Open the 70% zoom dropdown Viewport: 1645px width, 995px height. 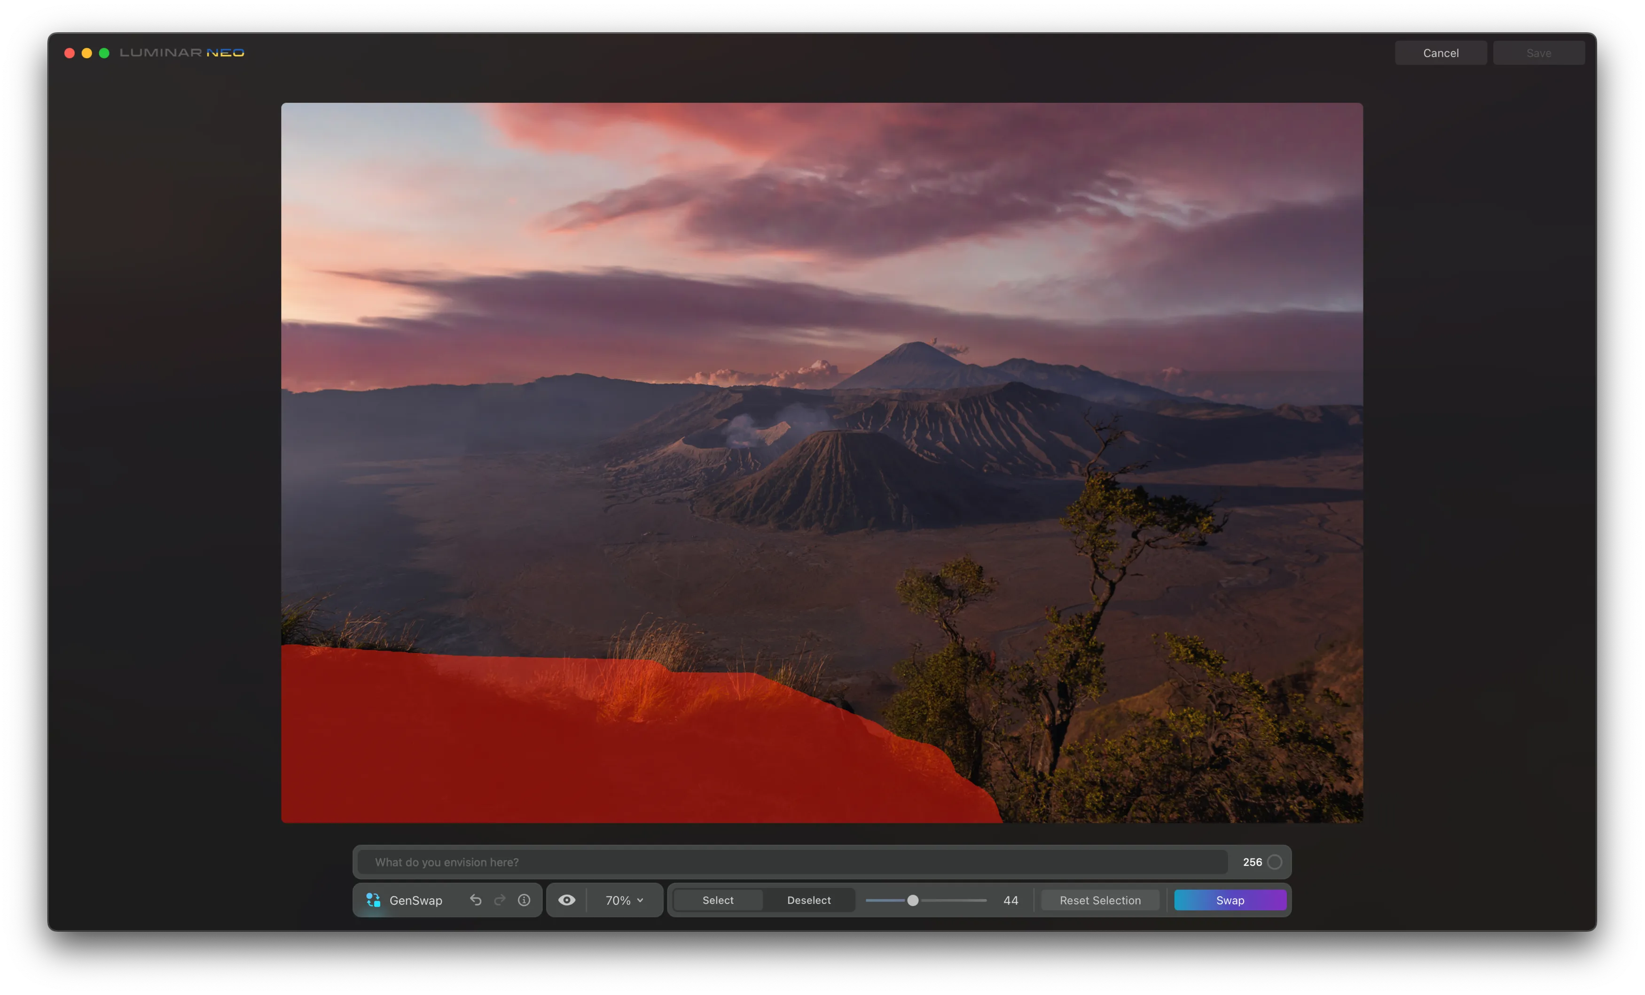[618, 900]
